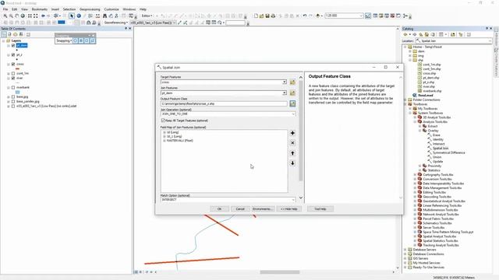This screenshot has width=499, height=280.
Task: Click Hide Help button
Action: [x=289, y=209]
